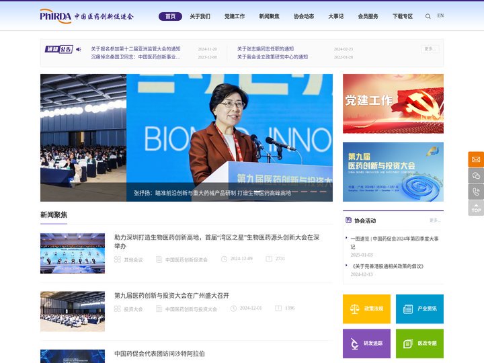Click the 协会活动 heading text
This screenshot has width=484, height=363.
tap(365, 220)
